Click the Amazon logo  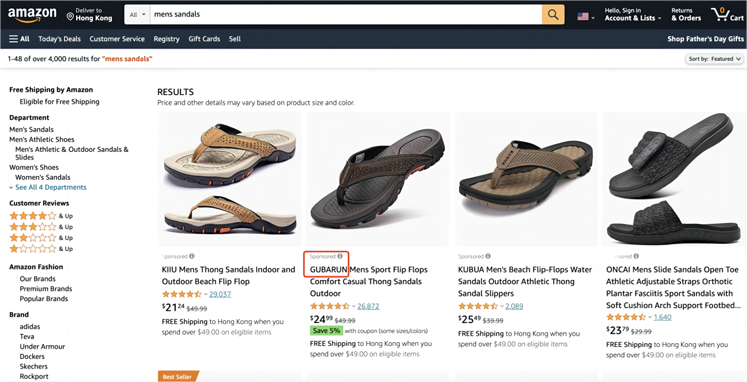(32, 14)
